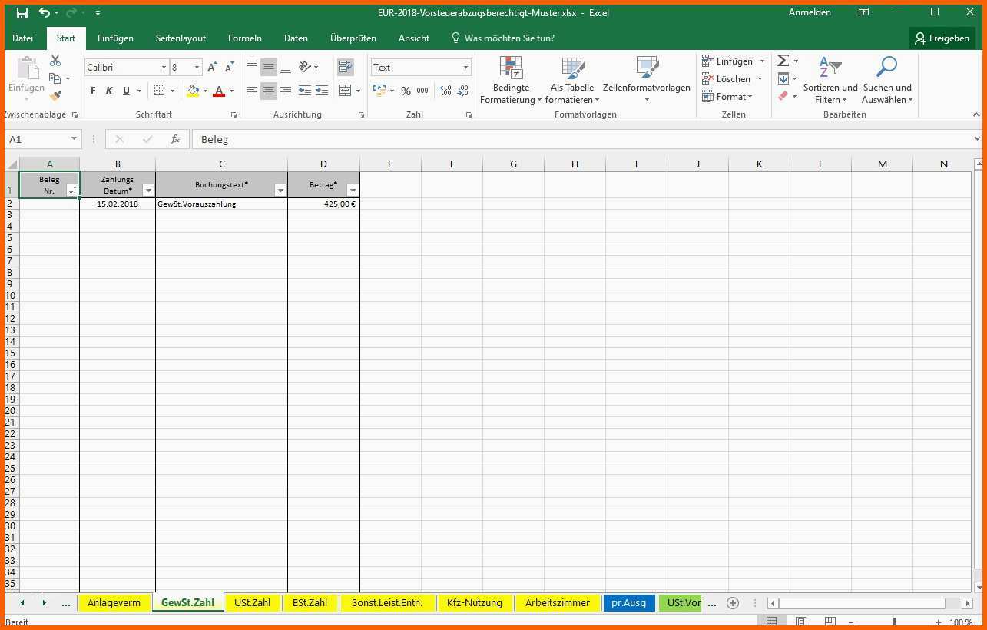The image size is (987, 630).
Task: Click the percent style icon
Action: coord(406,91)
